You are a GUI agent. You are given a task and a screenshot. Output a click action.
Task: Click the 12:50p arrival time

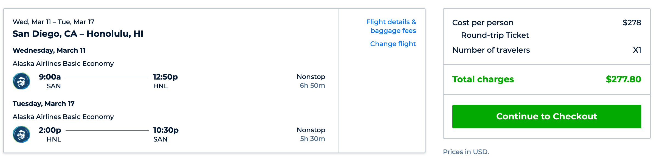[x=165, y=77]
